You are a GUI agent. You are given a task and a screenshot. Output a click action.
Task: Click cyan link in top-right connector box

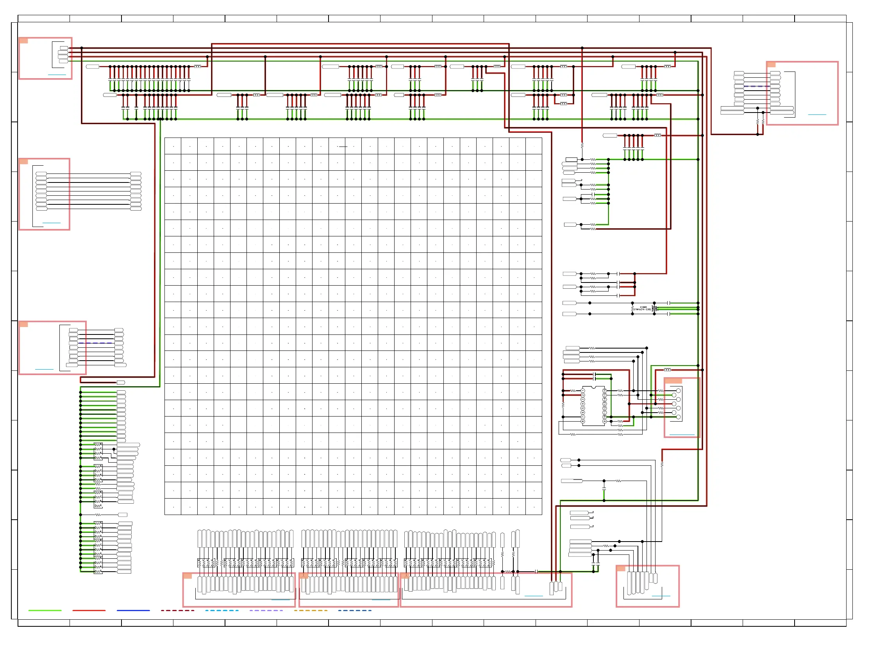(817, 114)
